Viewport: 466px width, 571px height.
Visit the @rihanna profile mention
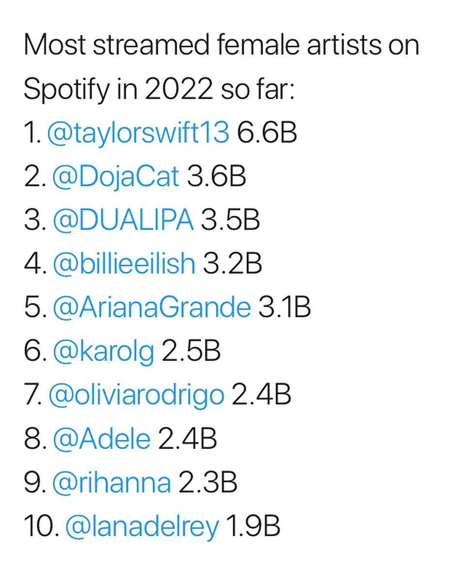click(111, 482)
